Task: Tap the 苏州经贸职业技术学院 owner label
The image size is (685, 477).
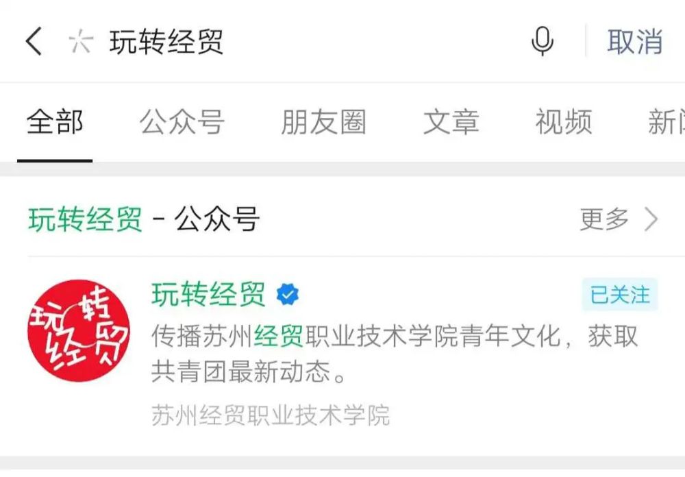Action: (x=271, y=415)
